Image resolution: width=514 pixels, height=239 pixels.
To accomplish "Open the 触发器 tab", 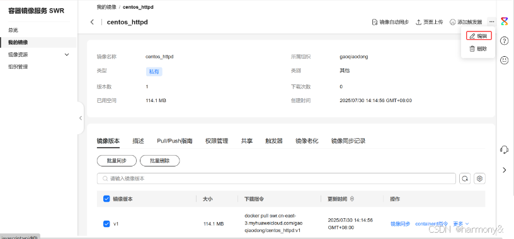I will pyautogui.click(x=274, y=141).
